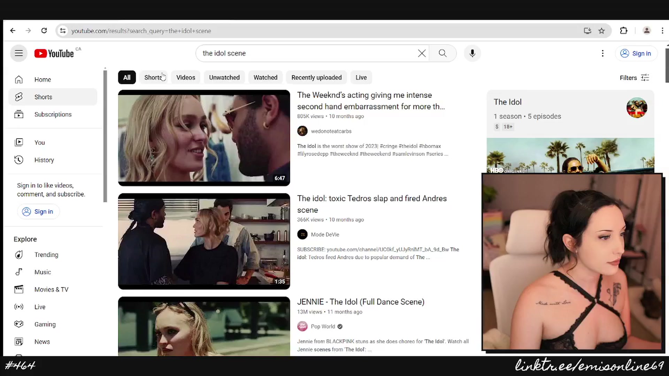The image size is (669, 376).
Task: View site information icon in address bar
Action: (63, 31)
